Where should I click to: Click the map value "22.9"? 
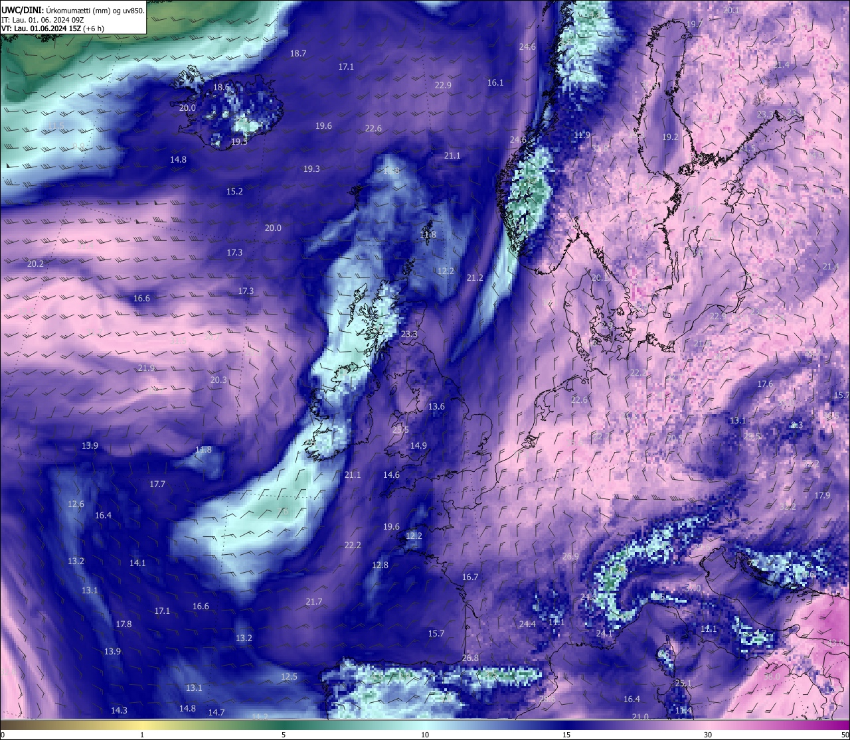pyautogui.click(x=443, y=85)
